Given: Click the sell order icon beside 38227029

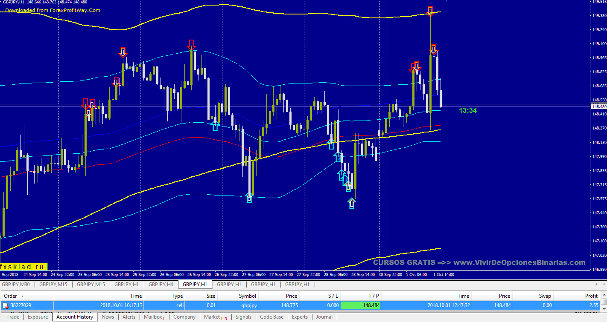Looking at the screenshot, I should pos(6,305).
